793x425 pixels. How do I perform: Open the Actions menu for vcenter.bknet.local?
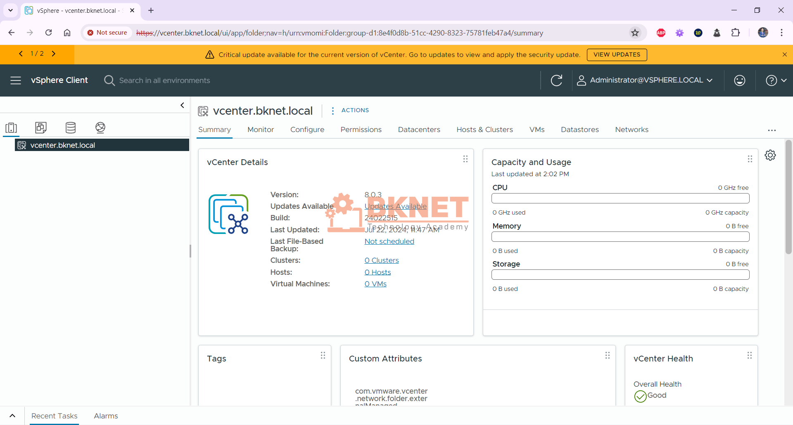350,110
